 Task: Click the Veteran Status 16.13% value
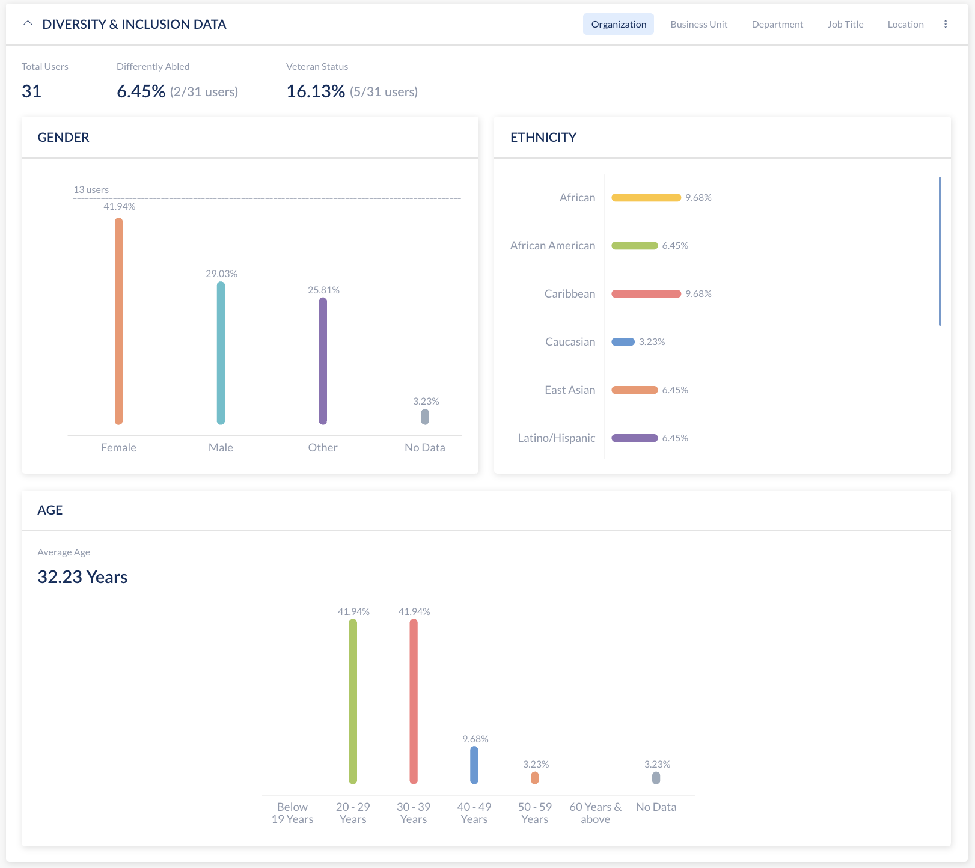tap(316, 91)
